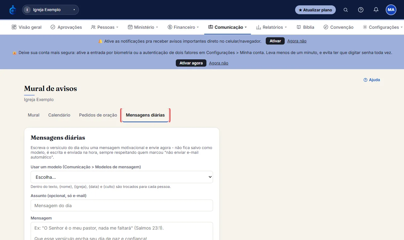404x240 pixels.
Task: Click the Igreja Exemplo subtitle under the heading
Action: pyautogui.click(x=39, y=100)
